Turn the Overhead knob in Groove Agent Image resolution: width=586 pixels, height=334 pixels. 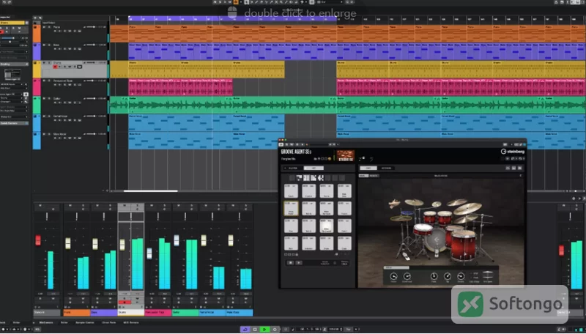point(407,276)
